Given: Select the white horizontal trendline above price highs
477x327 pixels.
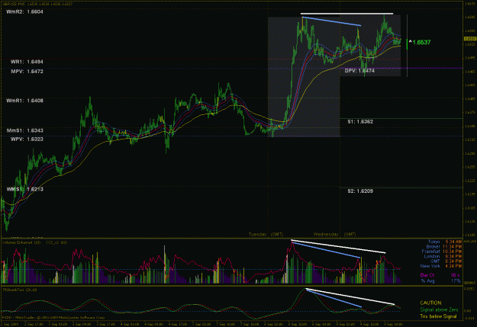Looking at the screenshot, I should point(346,14).
